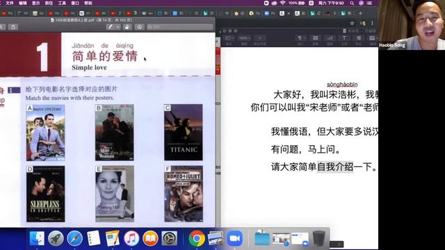Click the input source icon in menu bar
The height and width of the screenshot is (250, 445).
311,3
